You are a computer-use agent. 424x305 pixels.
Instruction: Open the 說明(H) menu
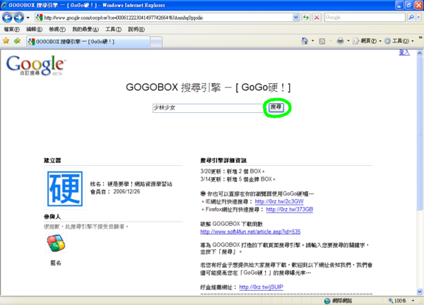coord(136,29)
